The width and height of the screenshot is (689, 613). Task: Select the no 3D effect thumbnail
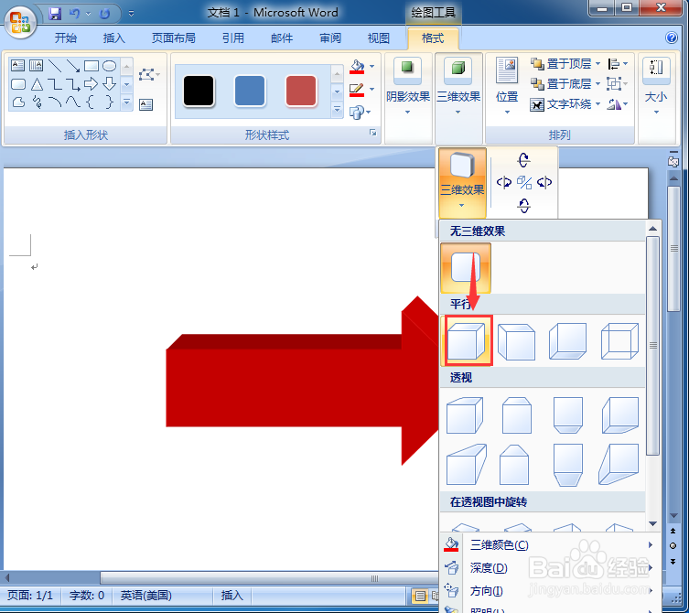(466, 268)
